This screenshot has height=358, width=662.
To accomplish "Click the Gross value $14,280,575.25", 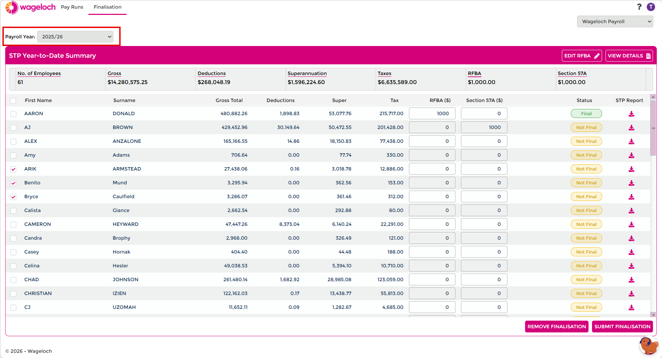I will point(128,82).
